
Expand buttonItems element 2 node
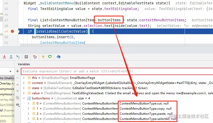[28, 114]
